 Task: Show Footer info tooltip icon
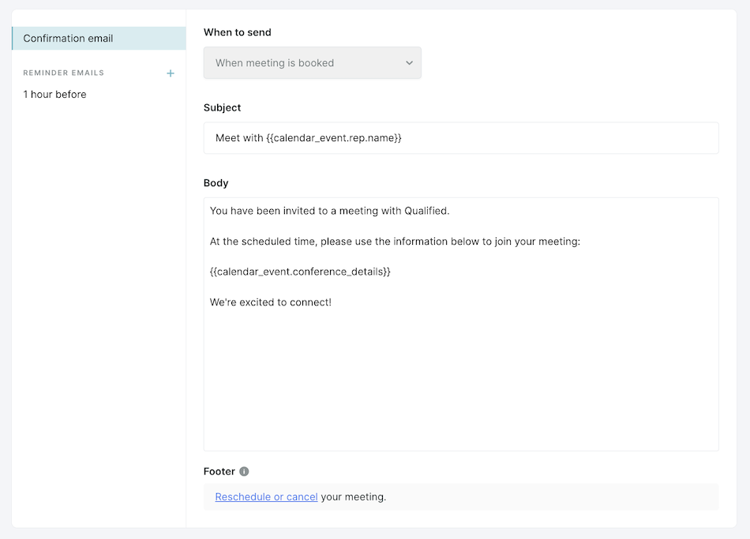coord(244,472)
